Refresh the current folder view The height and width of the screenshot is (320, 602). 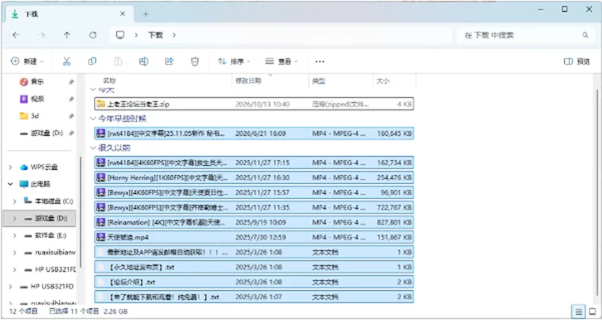[93, 35]
